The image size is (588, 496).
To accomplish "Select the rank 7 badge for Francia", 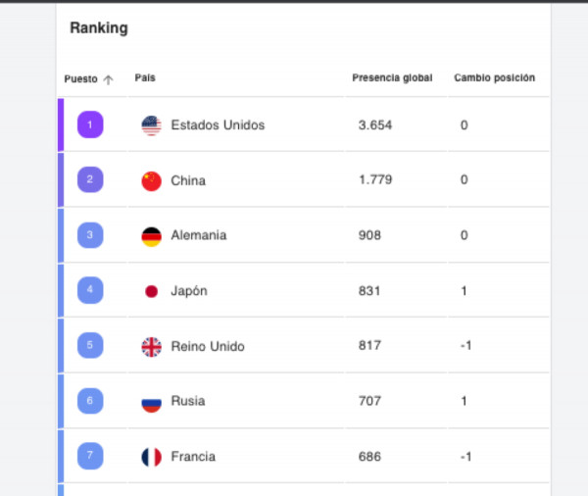I will (90, 456).
